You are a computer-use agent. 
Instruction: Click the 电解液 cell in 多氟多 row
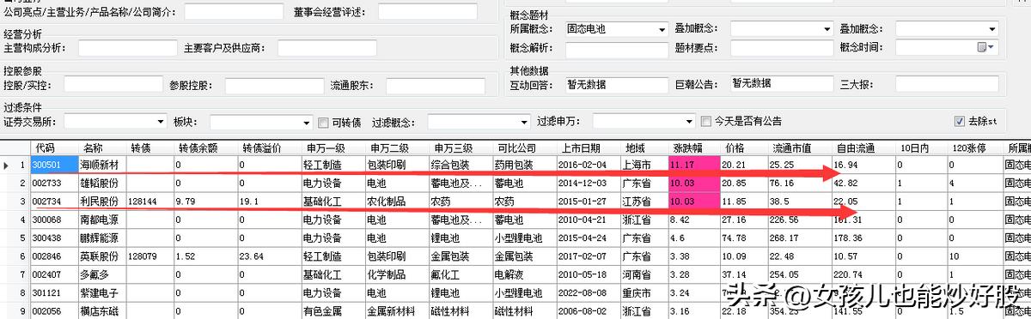click(x=524, y=274)
